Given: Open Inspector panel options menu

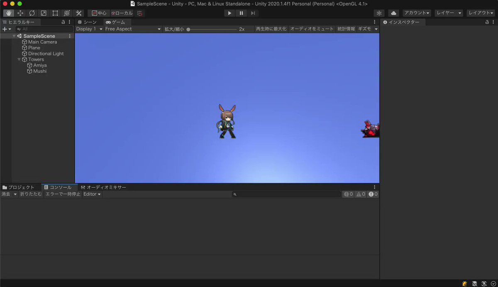Looking at the screenshot, I should click(x=493, y=22).
